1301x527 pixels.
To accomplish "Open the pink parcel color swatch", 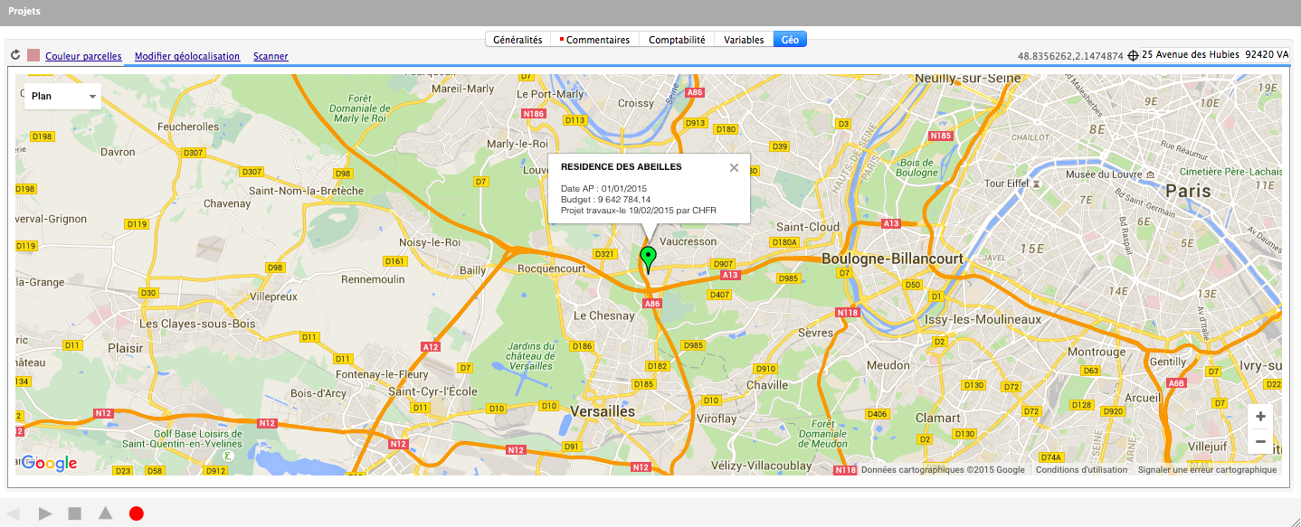I will (33, 55).
